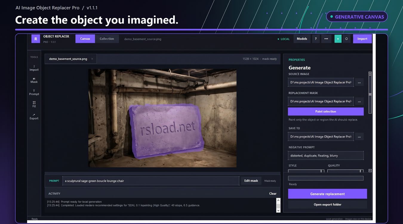403x224 pixels.
Task: Click Generate replacement
Action: [327, 194]
